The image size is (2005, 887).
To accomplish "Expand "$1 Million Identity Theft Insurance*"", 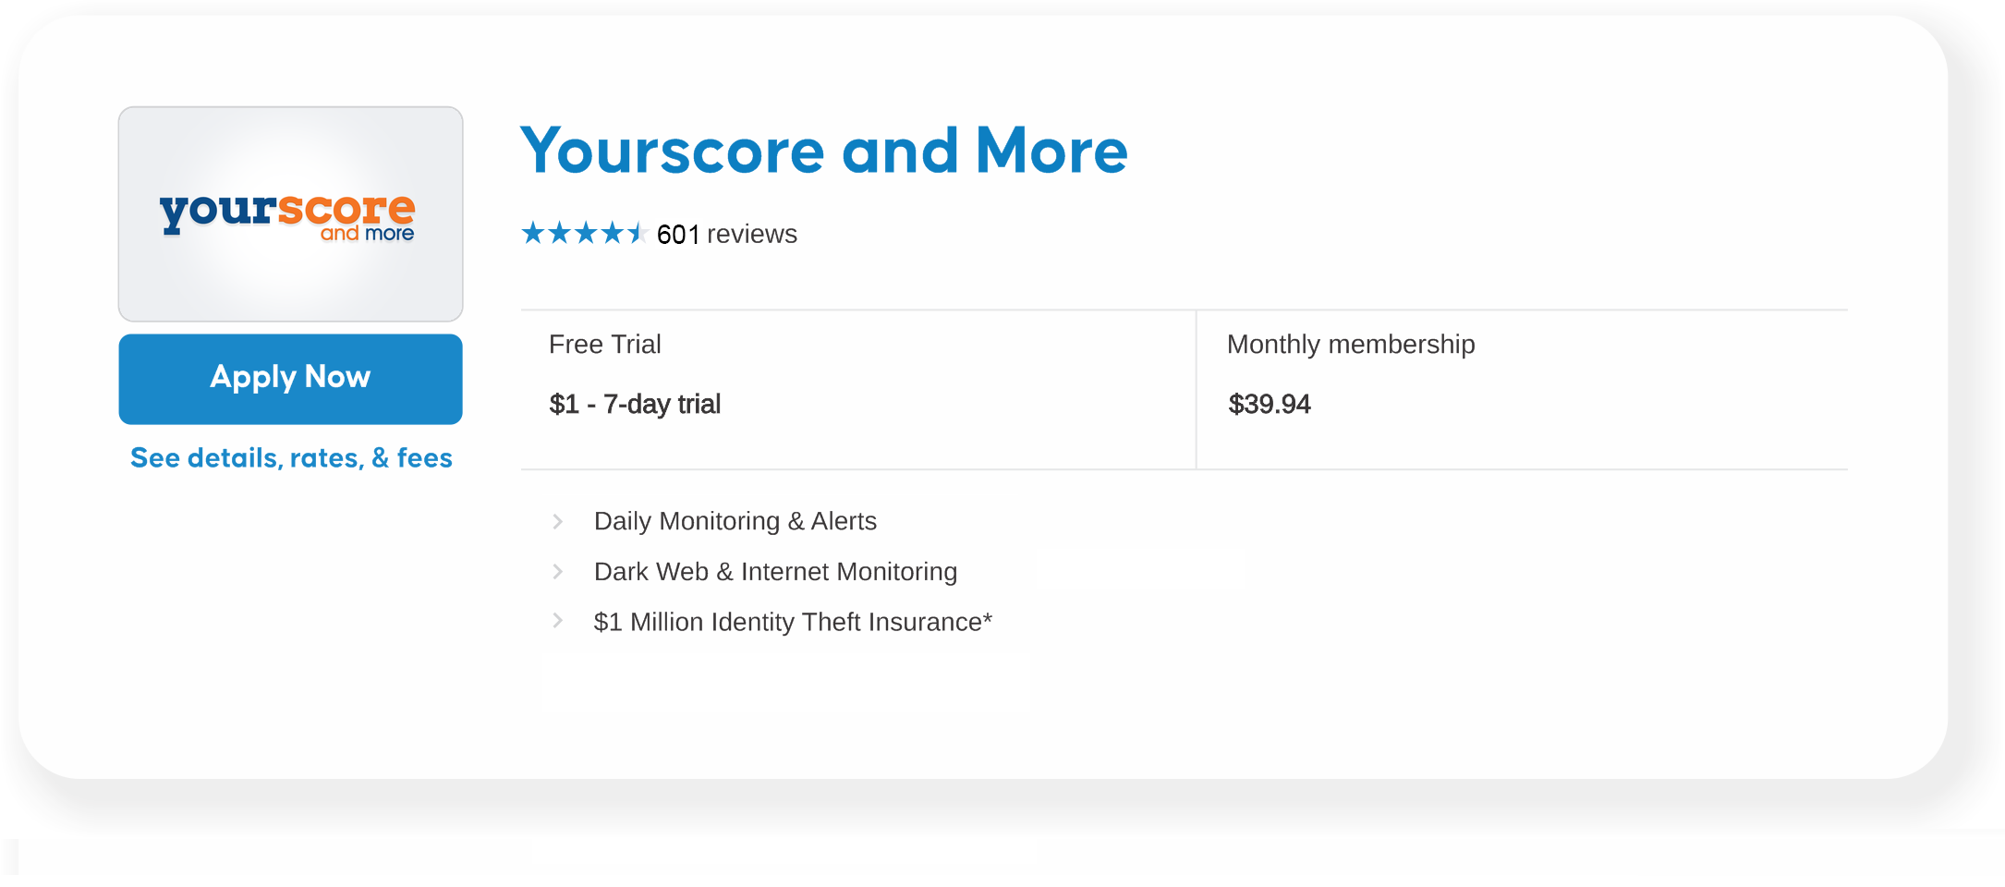I will coord(793,621).
